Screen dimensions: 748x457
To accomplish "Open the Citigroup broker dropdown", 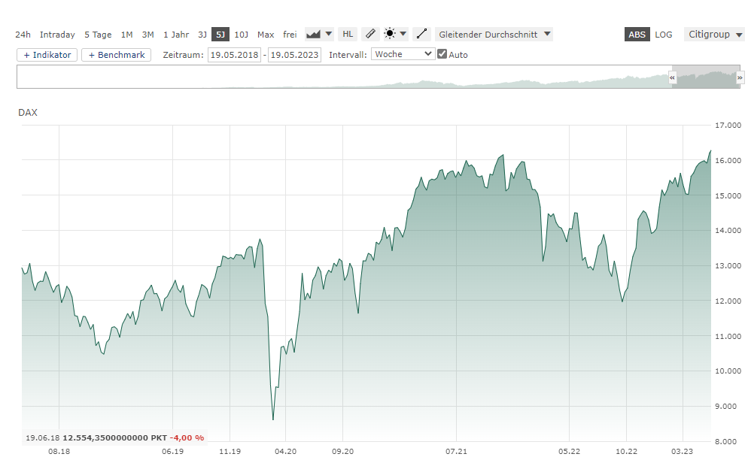I will coord(714,35).
